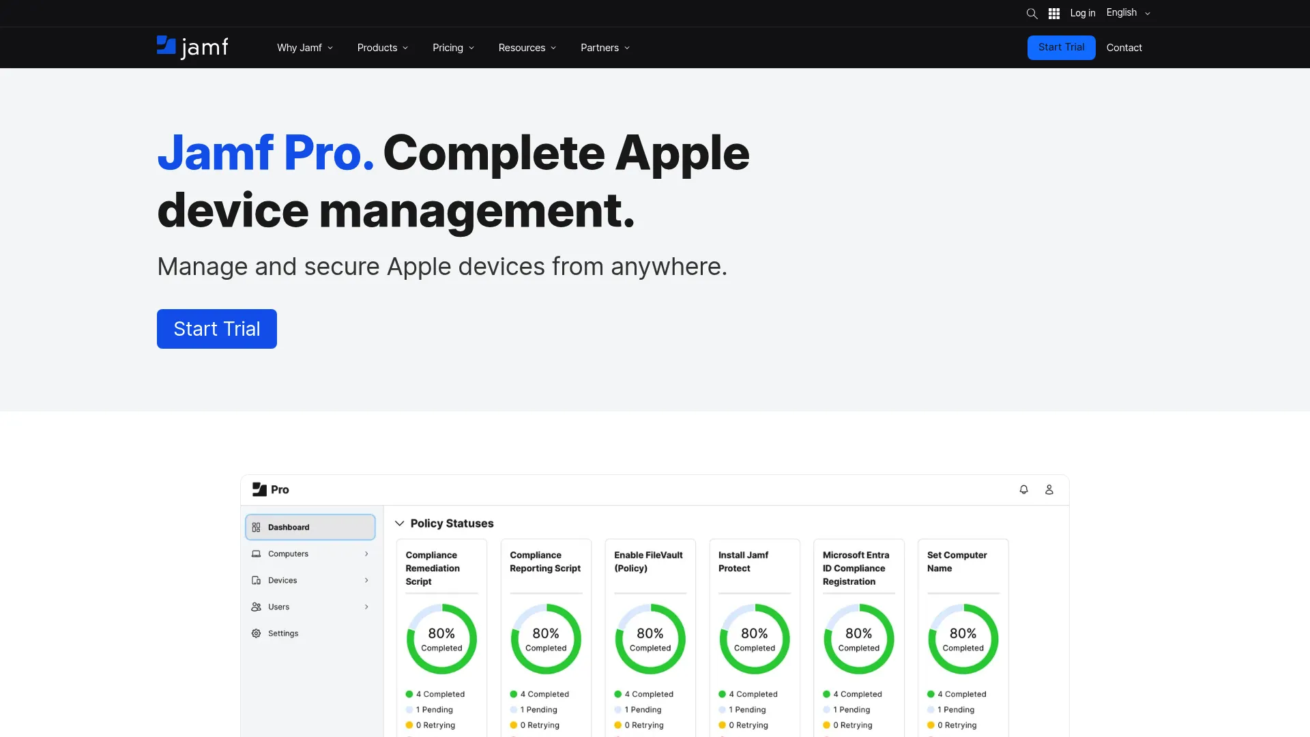Go to the Jamf logo homepage
This screenshot has height=737, width=1310.
click(x=192, y=47)
